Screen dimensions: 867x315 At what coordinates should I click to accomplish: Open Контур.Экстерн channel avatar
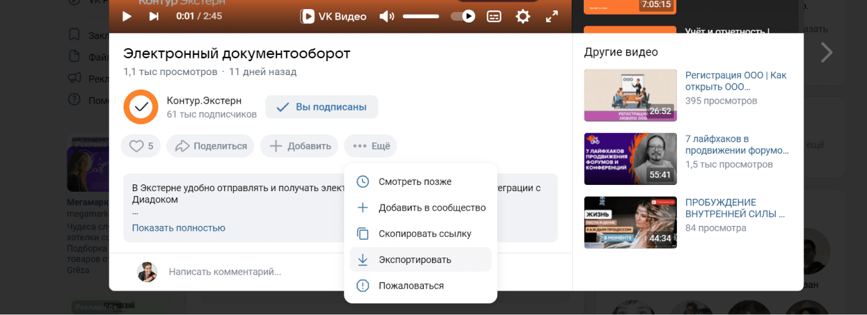(x=141, y=107)
